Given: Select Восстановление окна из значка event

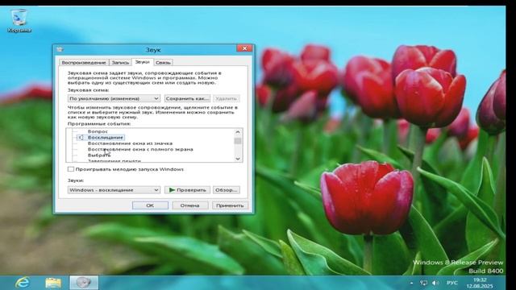Looking at the screenshot, I should pos(130,143).
